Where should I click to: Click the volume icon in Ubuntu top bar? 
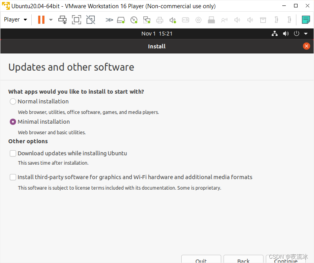pyautogui.click(x=285, y=34)
